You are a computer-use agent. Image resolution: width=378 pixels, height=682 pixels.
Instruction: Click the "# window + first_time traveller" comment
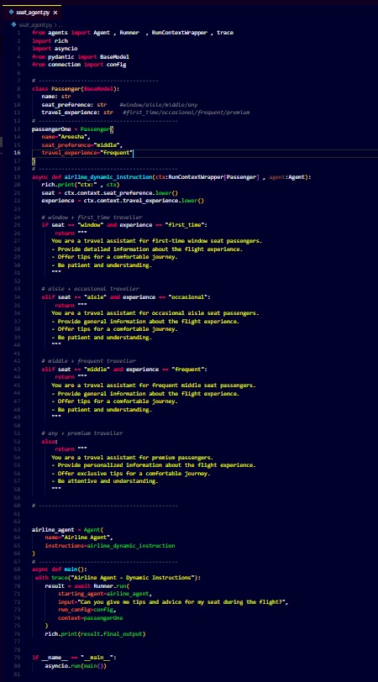click(92, 217)
